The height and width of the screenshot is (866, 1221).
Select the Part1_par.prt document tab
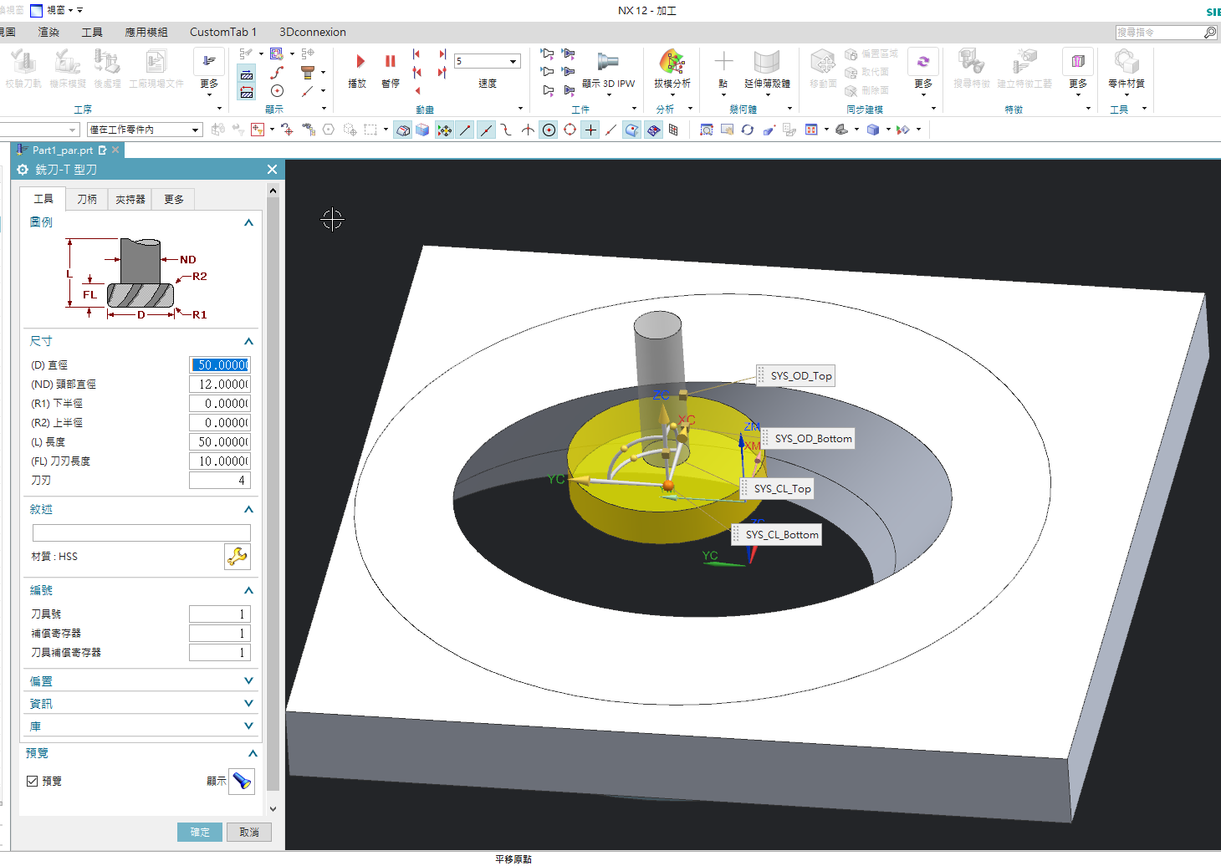point(63,150)
